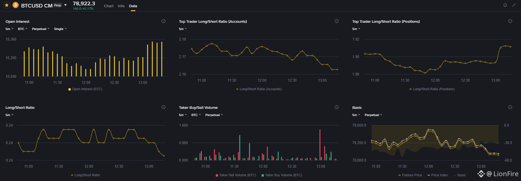The height and width of the screenshot is (181, 521).
Task: Toggle Long/Short Ratio (Accounts) legend series
Action: [259, 89]
